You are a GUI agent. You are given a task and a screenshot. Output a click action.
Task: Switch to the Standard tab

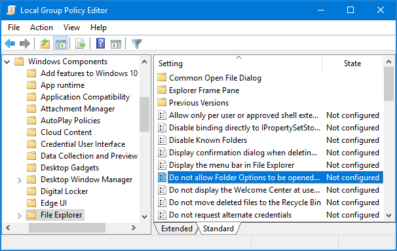pos(218,229)
